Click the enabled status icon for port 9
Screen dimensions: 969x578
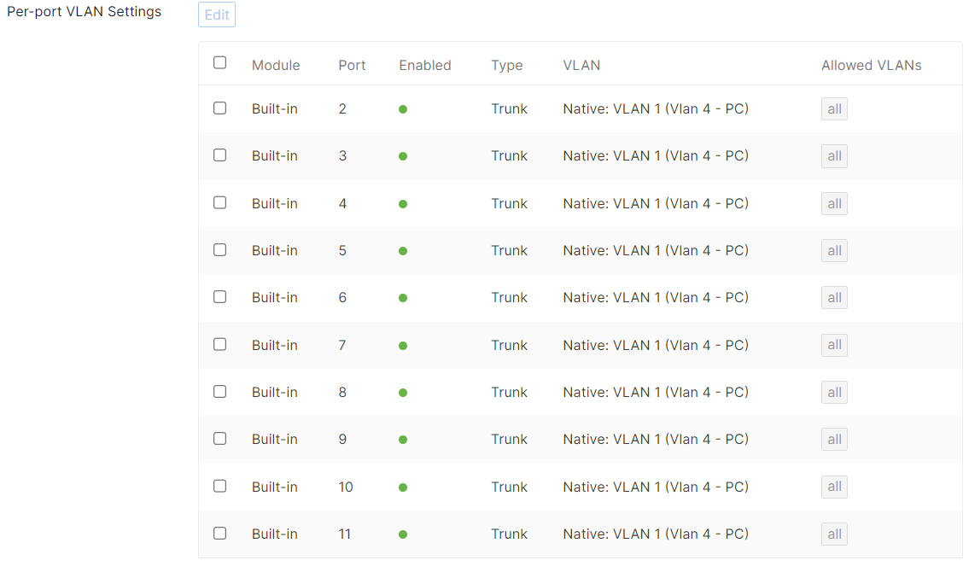pos(402,439)
